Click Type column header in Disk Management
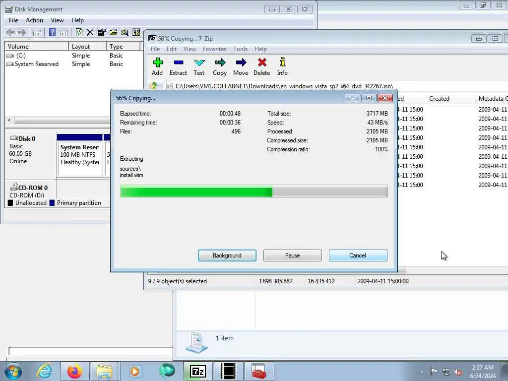508x381 pixels. point(123,46)
